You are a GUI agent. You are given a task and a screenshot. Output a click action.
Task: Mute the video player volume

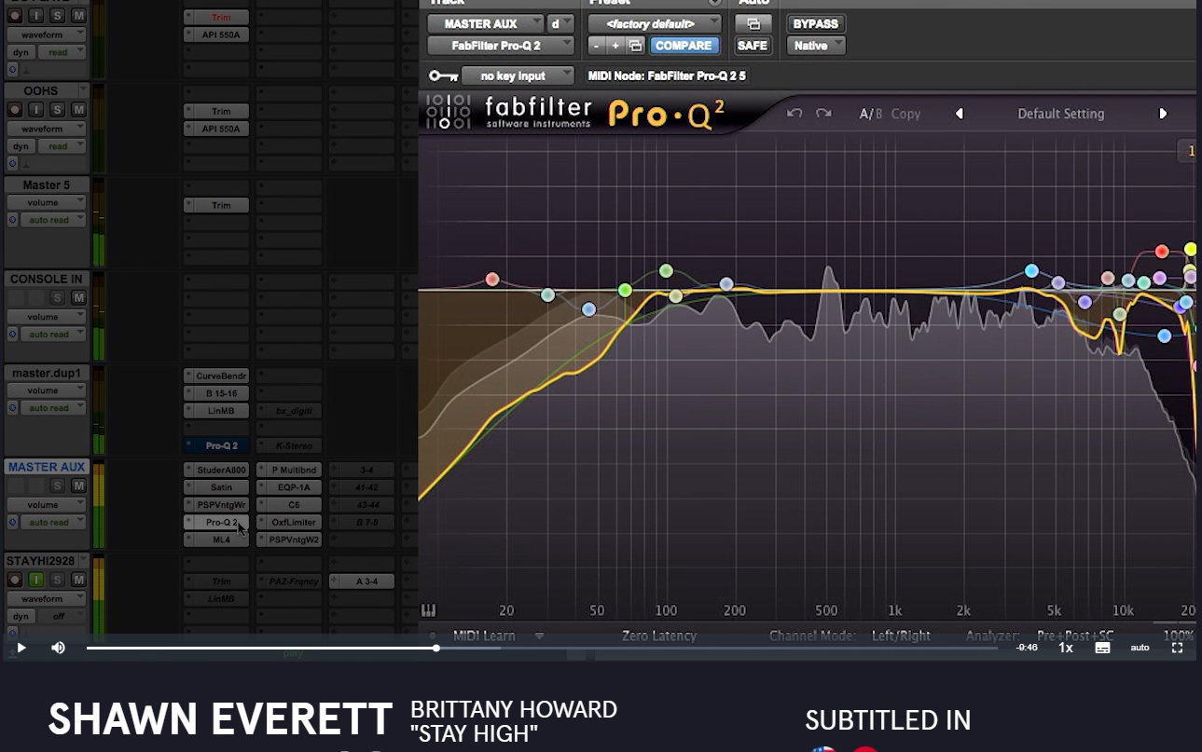pos(58,648)
